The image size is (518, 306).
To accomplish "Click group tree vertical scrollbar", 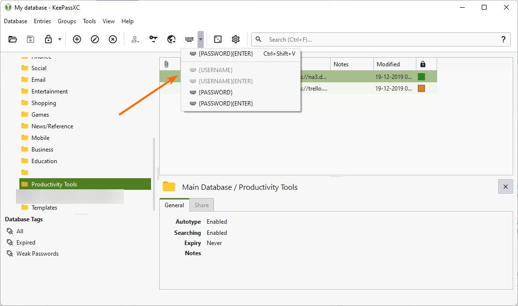I will (x=154, y=174).
